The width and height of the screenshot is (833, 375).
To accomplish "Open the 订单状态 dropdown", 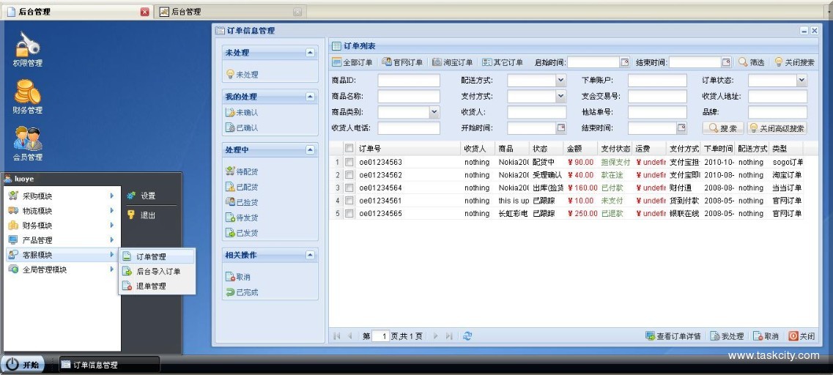I will tap(801, 81).
